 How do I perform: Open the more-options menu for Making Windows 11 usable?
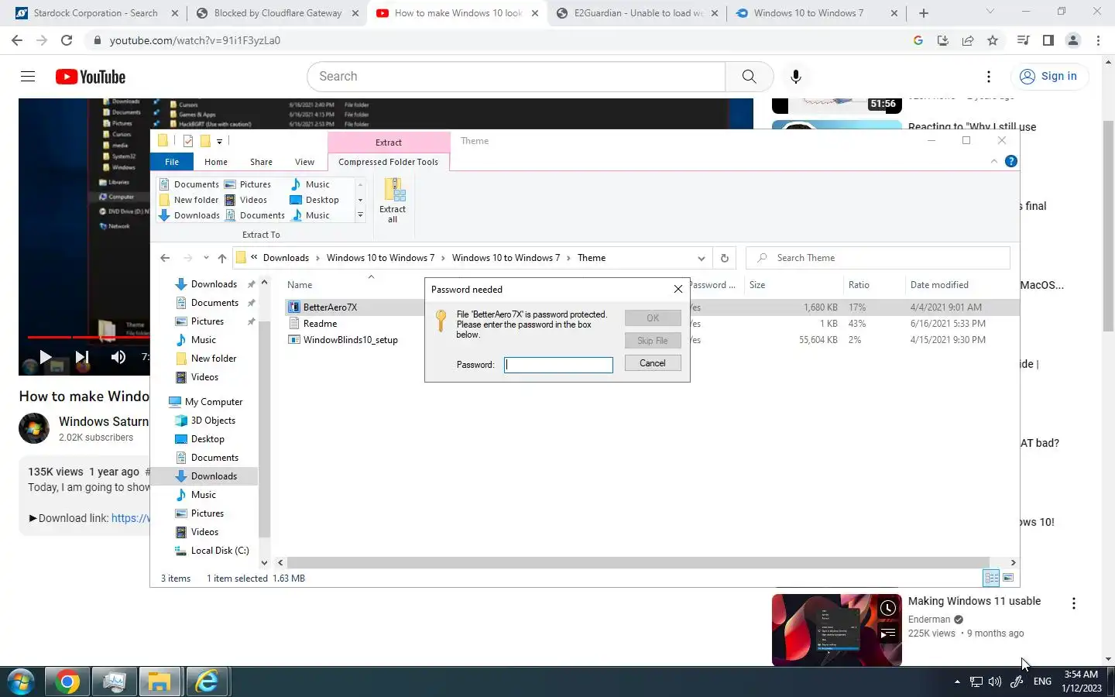1073,603
